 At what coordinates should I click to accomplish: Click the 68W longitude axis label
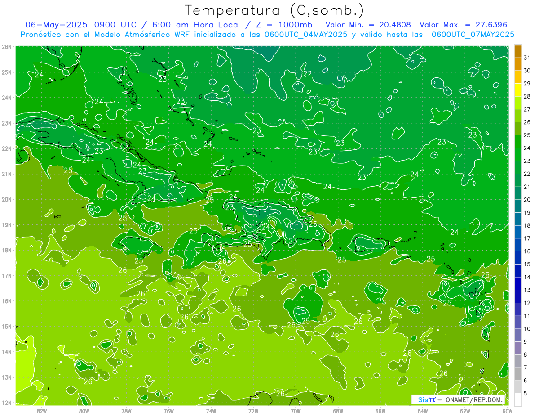point(338,411)
